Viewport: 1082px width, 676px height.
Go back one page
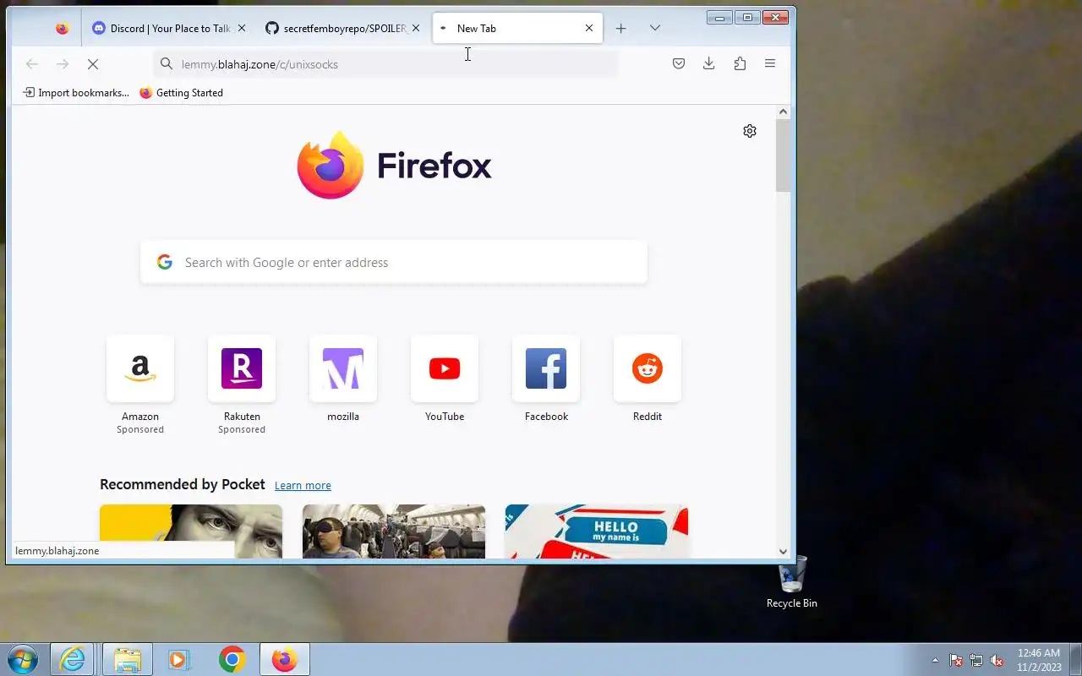[32, 63]
